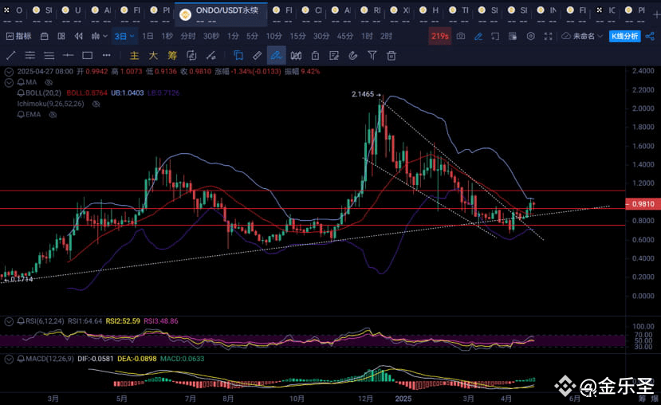The image size is (661, 405).
Task: Collapse the OHLC info row chevron
Action: (9, 72)
